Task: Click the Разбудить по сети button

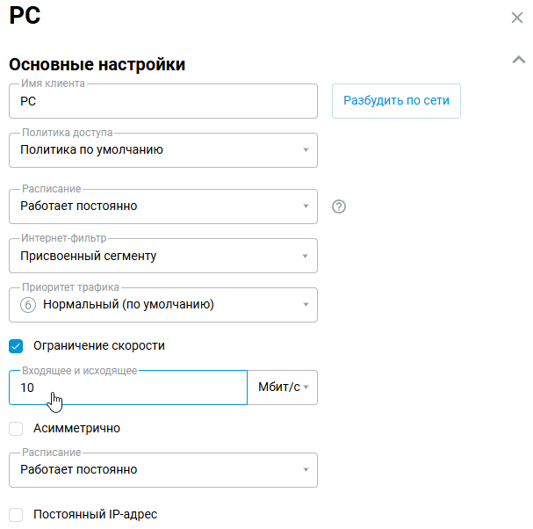Action: click(396, 101)
